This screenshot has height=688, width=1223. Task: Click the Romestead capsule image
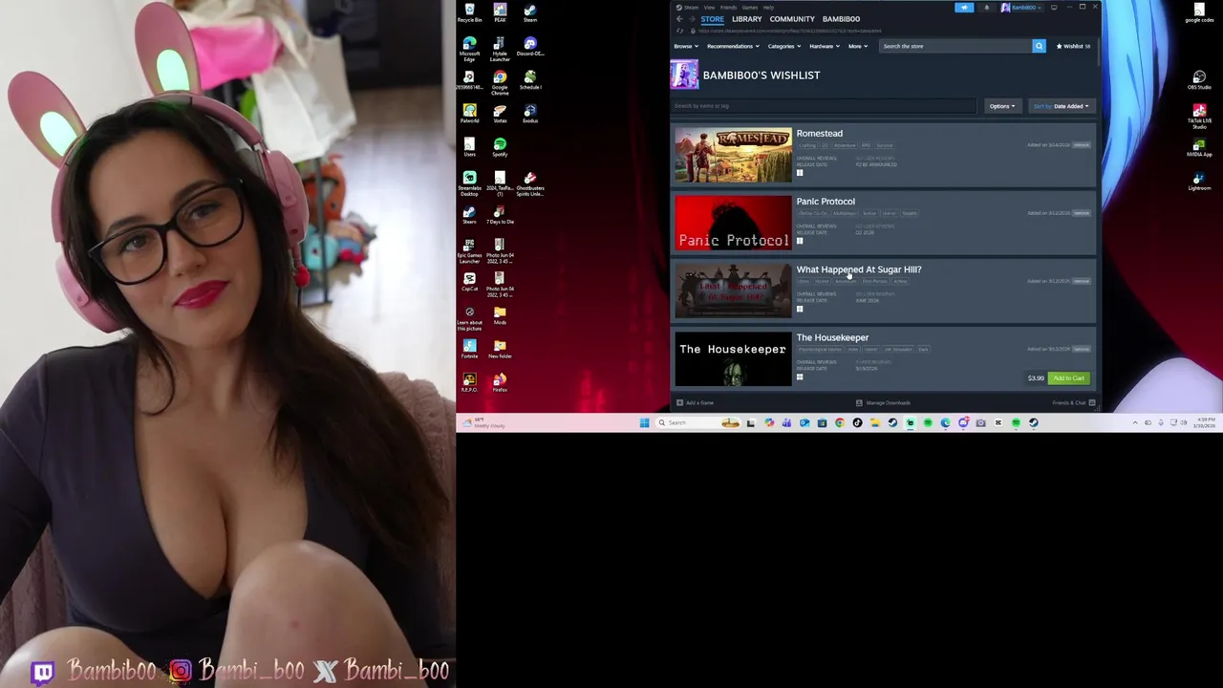(733, 155)
